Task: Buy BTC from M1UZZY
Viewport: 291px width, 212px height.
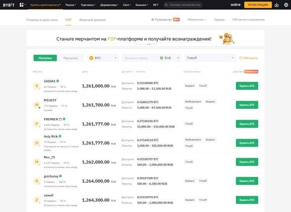Action: click(x=247, y=105)
